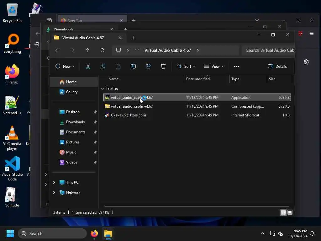Open Firefox desktop shortcut
Viewport: 321px width, 241px height.
tap(12, 74)
